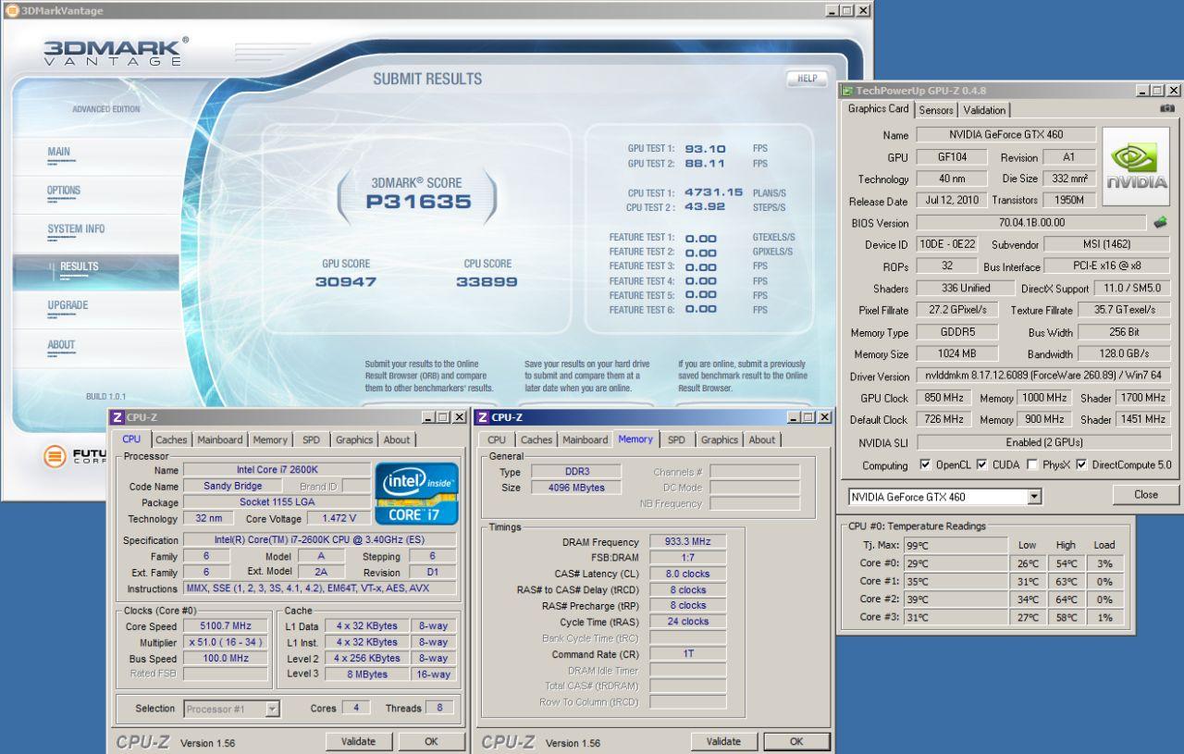Toggle the PhysX checkbox in GPU-Z
1184x754 pixels.
[x=1031, y=464]
